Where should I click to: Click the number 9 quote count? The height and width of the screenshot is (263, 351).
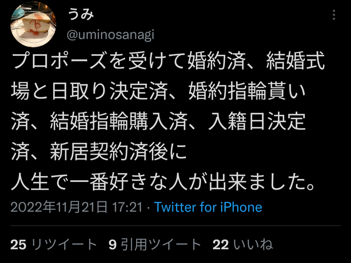(112, 245)
